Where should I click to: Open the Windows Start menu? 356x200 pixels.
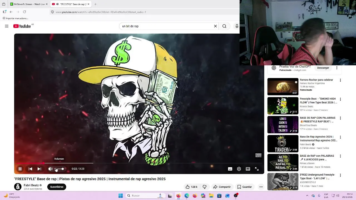121,196
